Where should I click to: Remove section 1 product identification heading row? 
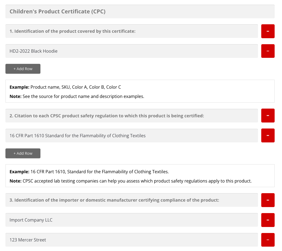pyautogui.click(x=268, y=31)
